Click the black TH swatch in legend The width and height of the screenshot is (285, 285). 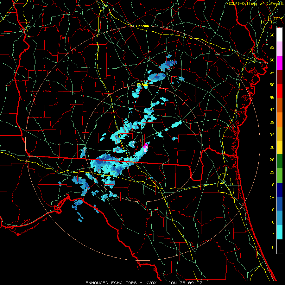(x=280, y=246)
